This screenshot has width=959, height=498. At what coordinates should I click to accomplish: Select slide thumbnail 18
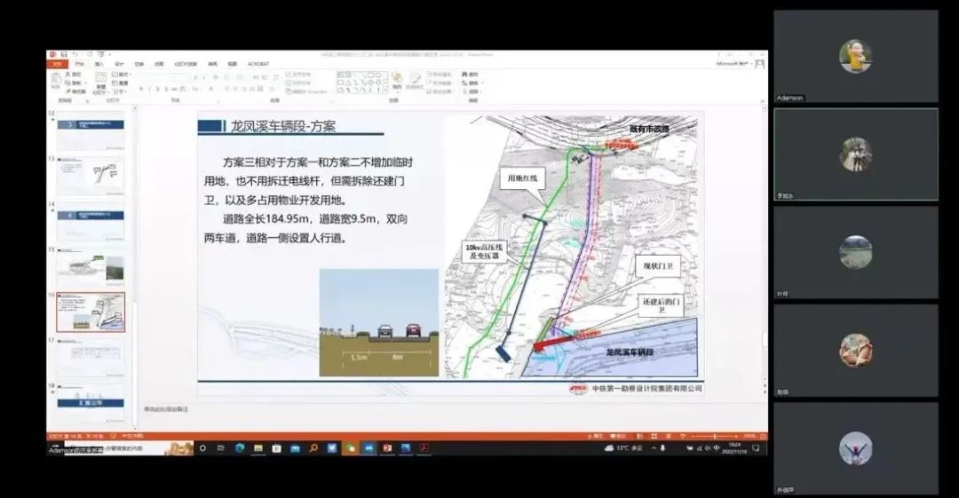(x=91, y=403)
